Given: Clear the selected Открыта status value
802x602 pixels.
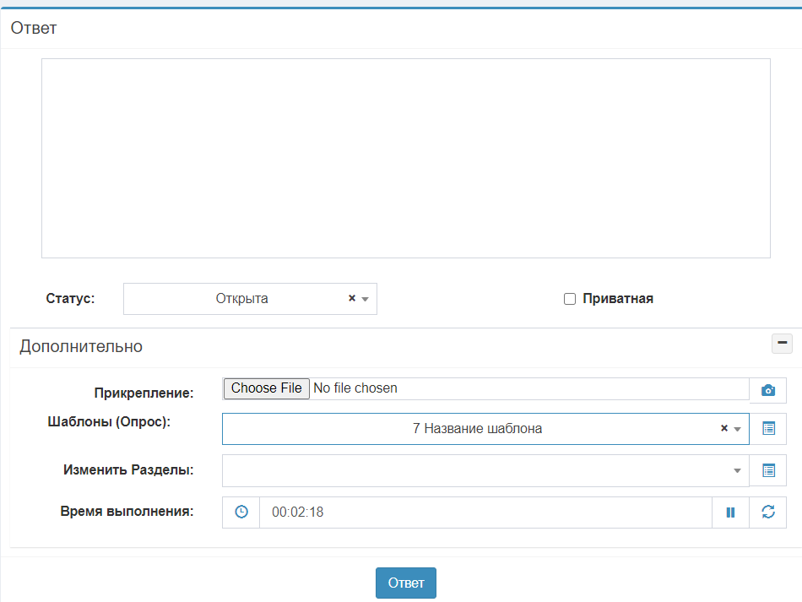Looking at the screenshot, I should click(x=352, y=299).
